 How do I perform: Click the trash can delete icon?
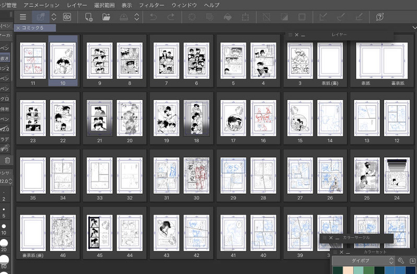(7, 160)
